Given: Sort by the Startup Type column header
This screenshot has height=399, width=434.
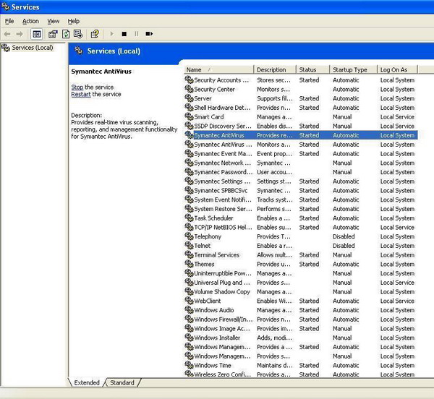Looking at the screenshot, I should click(x=354, y=69).
